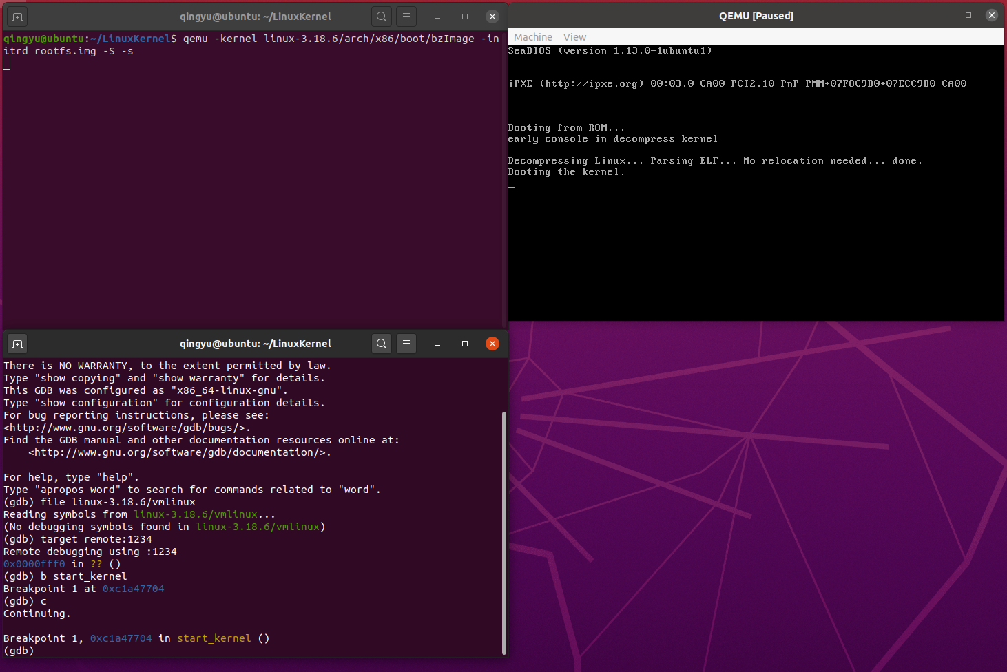The image size is (1007, 672).
Task: Click 'Decompressing Linux...' line in QEMU
Action: 715,161
